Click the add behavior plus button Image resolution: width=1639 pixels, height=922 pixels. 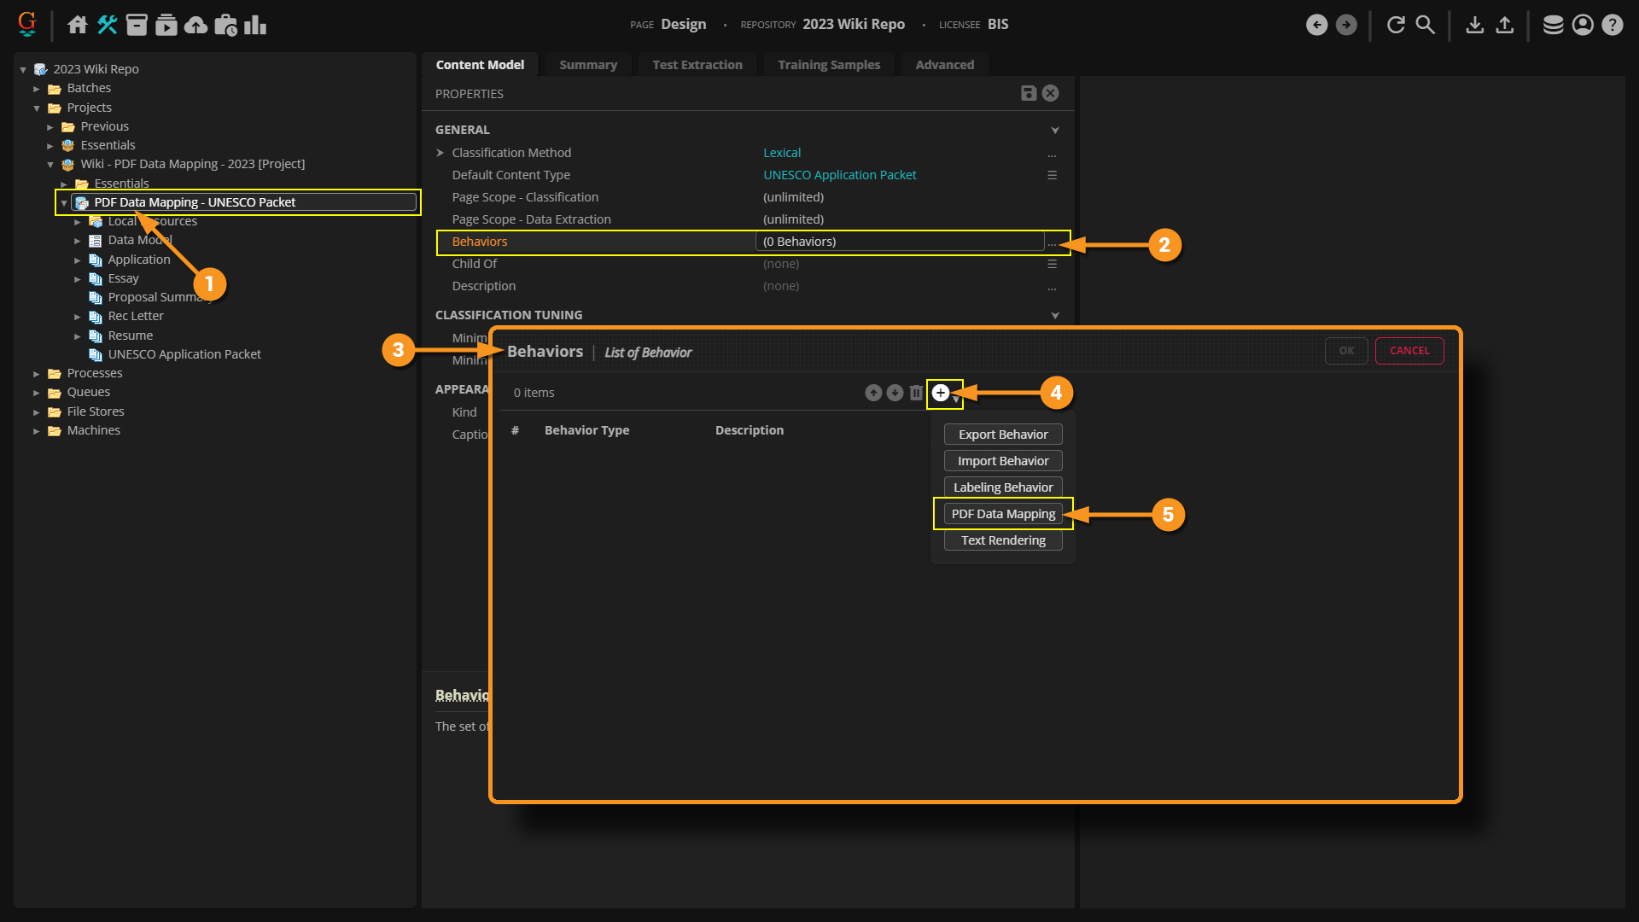click(x=940, y=393)
